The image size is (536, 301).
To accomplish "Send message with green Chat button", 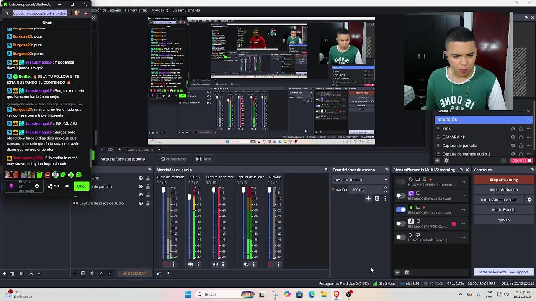I will click(81, 186).
